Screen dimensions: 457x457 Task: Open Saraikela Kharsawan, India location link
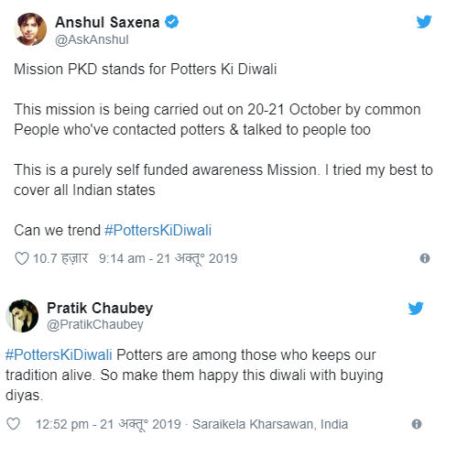[270, 424]
